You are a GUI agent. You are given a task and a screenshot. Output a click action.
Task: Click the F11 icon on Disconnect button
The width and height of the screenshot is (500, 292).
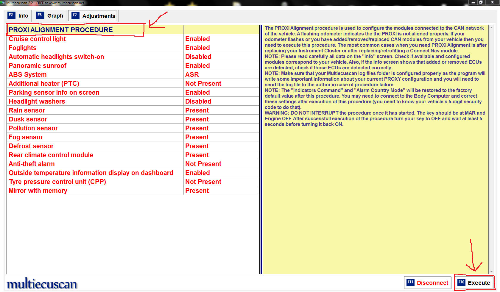coord(410,282)
